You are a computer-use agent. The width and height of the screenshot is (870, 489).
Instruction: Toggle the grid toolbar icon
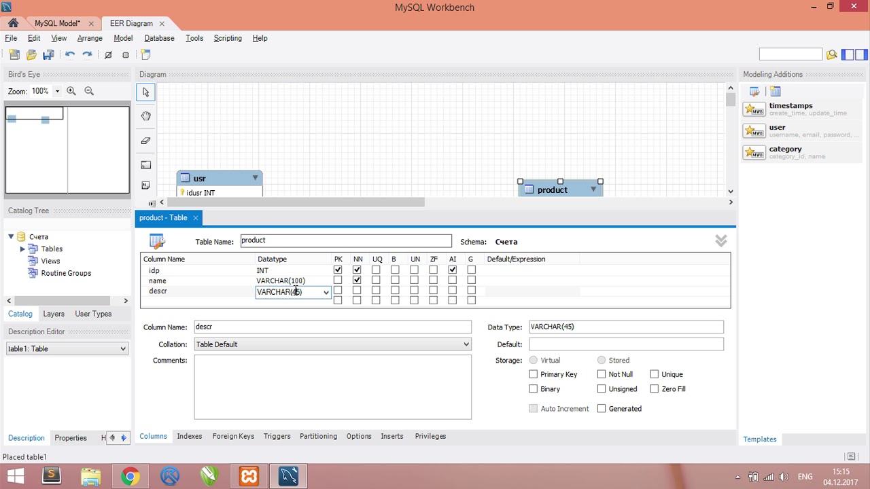(108, 54)
